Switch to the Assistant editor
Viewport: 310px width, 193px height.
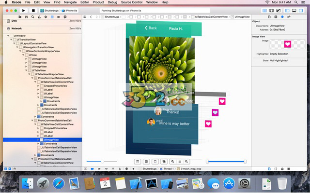click(271, 11)
